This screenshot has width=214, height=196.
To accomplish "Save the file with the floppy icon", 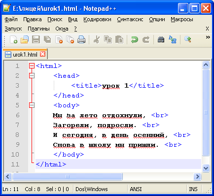I will point(36,39).
